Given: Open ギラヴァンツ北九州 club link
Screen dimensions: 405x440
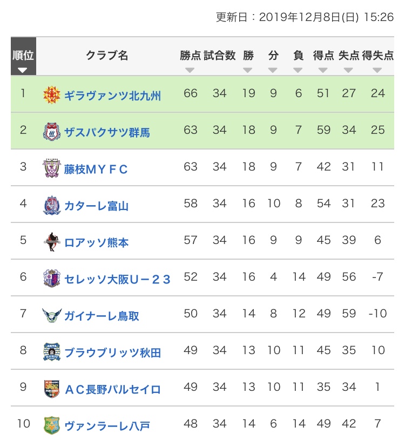Looking at the screenshot, I should (x=112, y=96).
